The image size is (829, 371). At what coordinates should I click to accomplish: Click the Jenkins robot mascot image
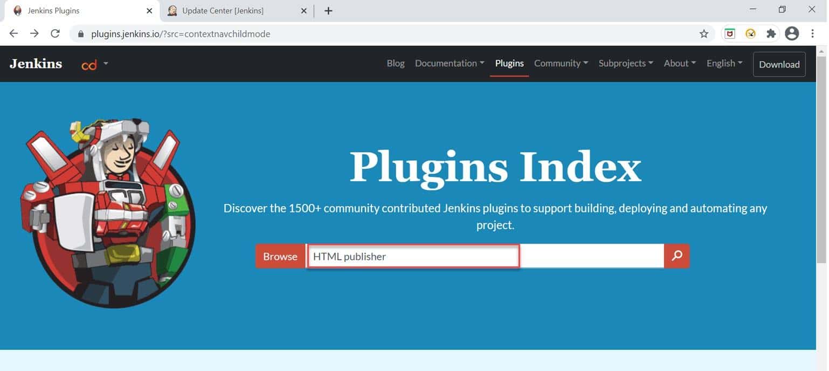[108, 214]
